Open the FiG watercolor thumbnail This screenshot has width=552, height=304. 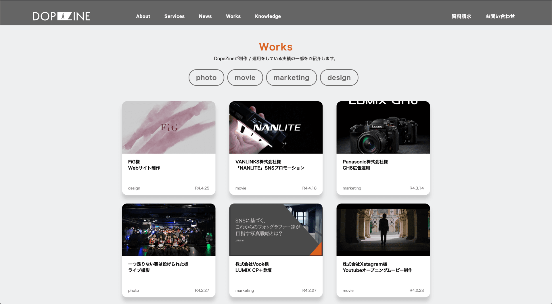coord(168,127)
